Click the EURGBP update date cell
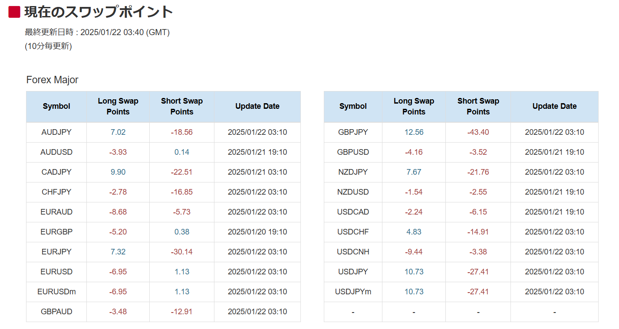Image resolution: width=619 pixels, height=329 pixels. tap(257, 232)
